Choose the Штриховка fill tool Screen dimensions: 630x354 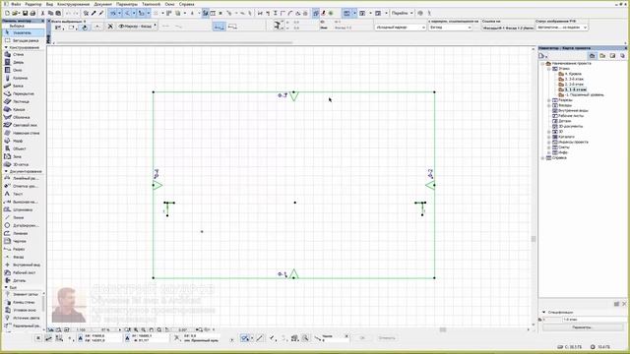tap(24, 209)
